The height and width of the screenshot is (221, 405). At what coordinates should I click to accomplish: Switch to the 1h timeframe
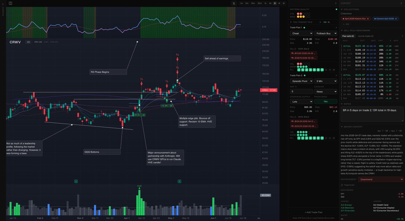pos(266,3)
